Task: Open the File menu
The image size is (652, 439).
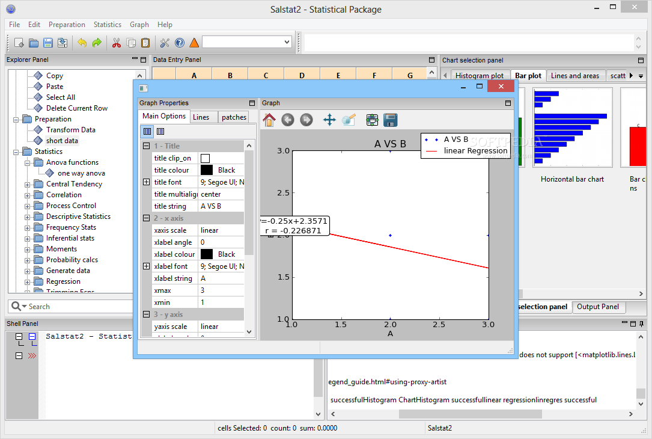Action: (14, 25)
